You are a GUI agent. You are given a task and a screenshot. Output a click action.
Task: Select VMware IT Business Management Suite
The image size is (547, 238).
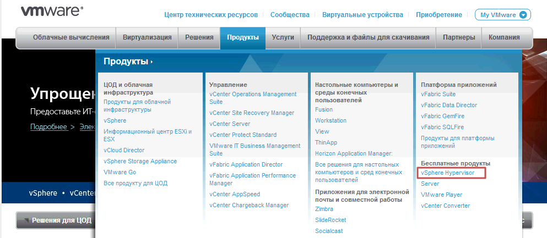click(254, 150)
